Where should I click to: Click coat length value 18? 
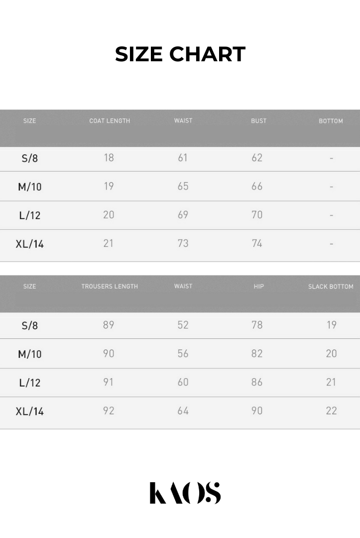pos(109,158)
